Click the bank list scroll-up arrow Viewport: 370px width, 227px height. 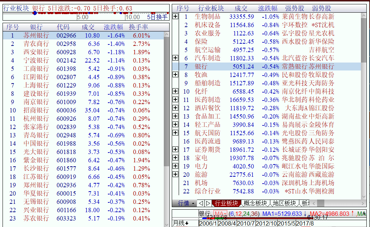(167, 34)
